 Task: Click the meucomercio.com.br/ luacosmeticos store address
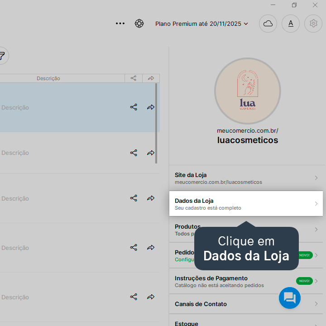[247, 136]
